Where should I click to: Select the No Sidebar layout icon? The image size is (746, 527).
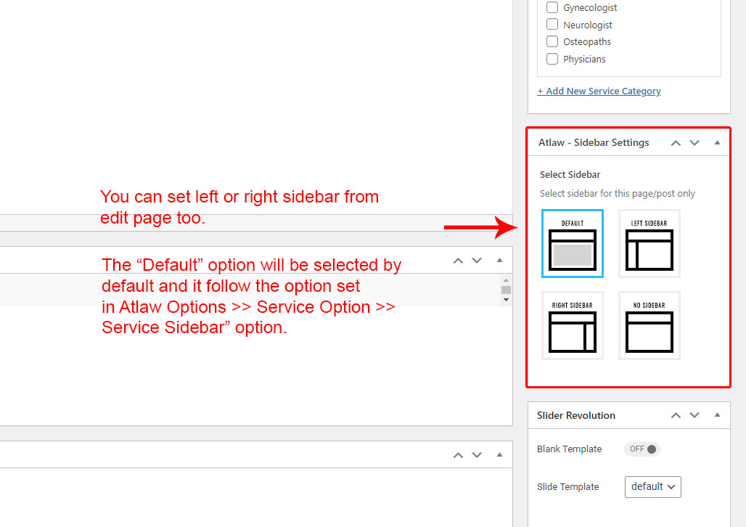tap(649, 326)
